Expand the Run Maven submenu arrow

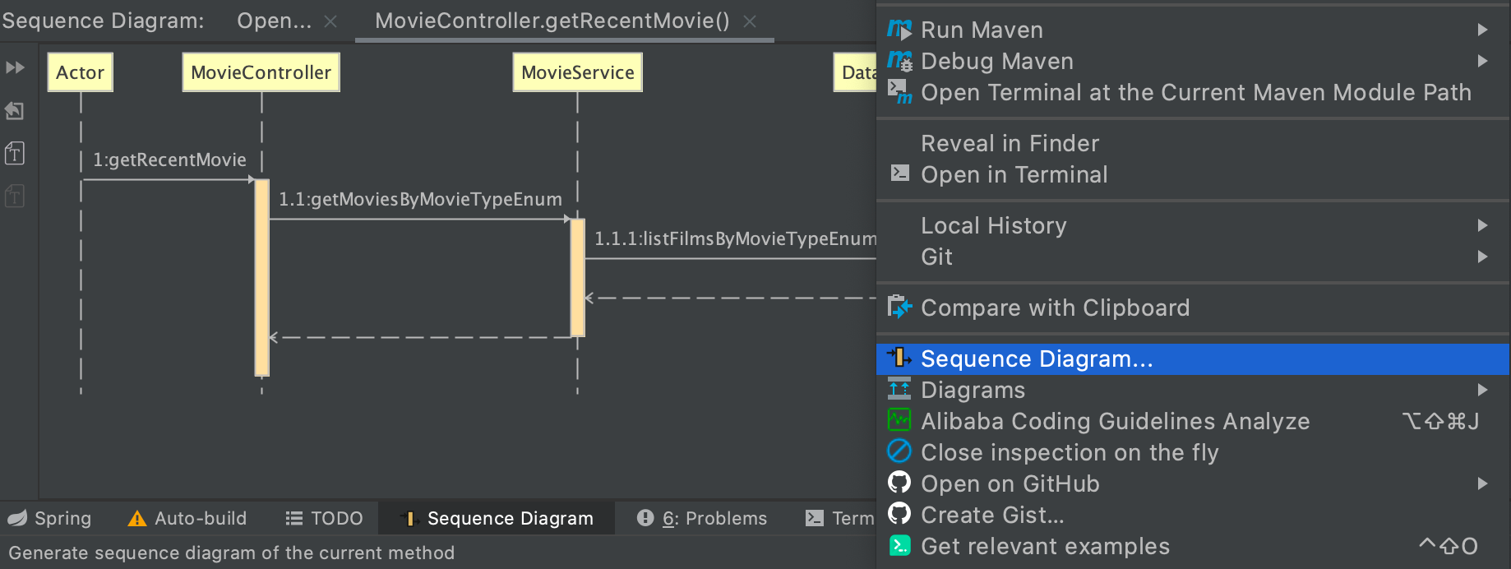pyautogui.click(x=1482, y=30)
